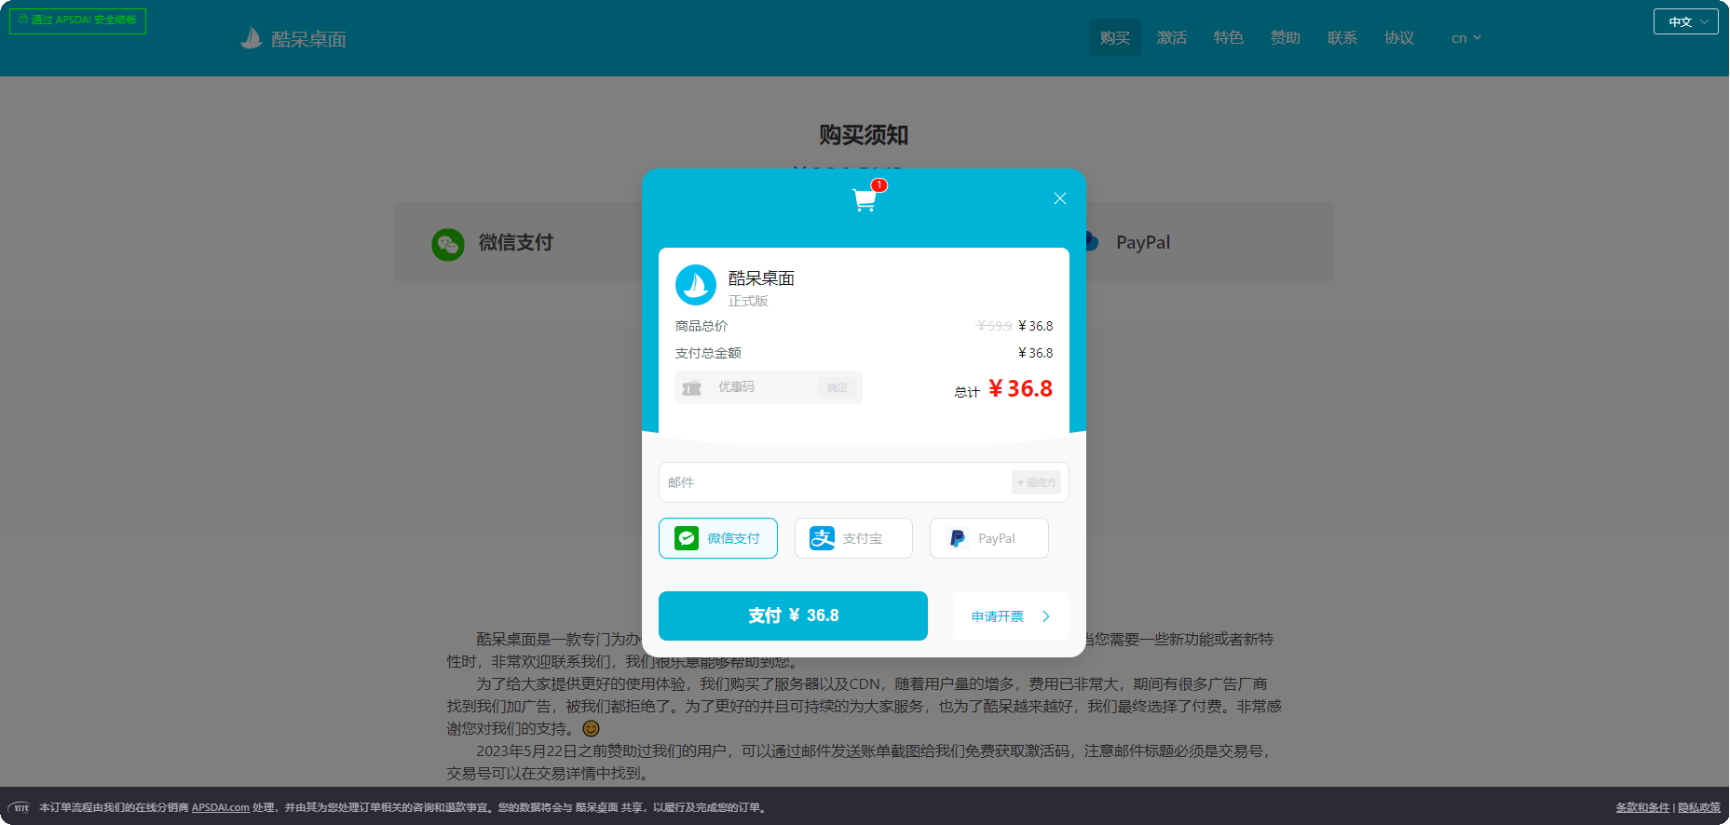Viewport: 1730px width, 825px height.
Task: Open the 中文 language dropdown
Action: point(1685,21)
